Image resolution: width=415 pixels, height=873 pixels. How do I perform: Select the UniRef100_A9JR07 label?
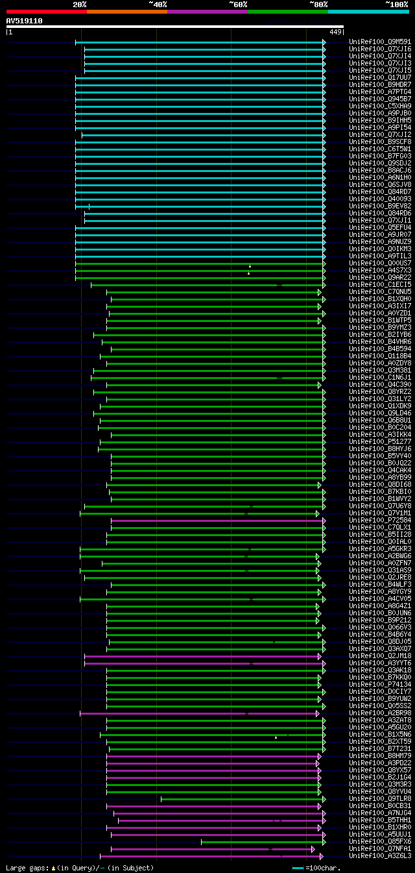(380, 235)
